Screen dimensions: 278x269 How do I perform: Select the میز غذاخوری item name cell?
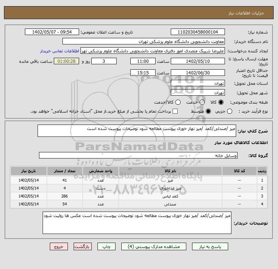tap(170, 188)
